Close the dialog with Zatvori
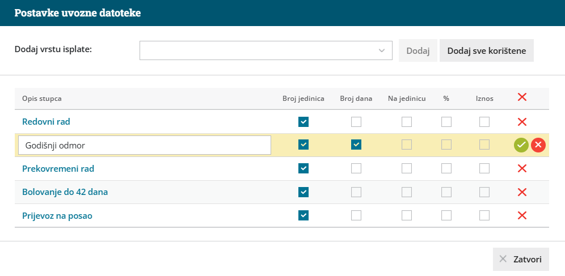Screen dimensions: 565x276 click(x=521, y=260)
